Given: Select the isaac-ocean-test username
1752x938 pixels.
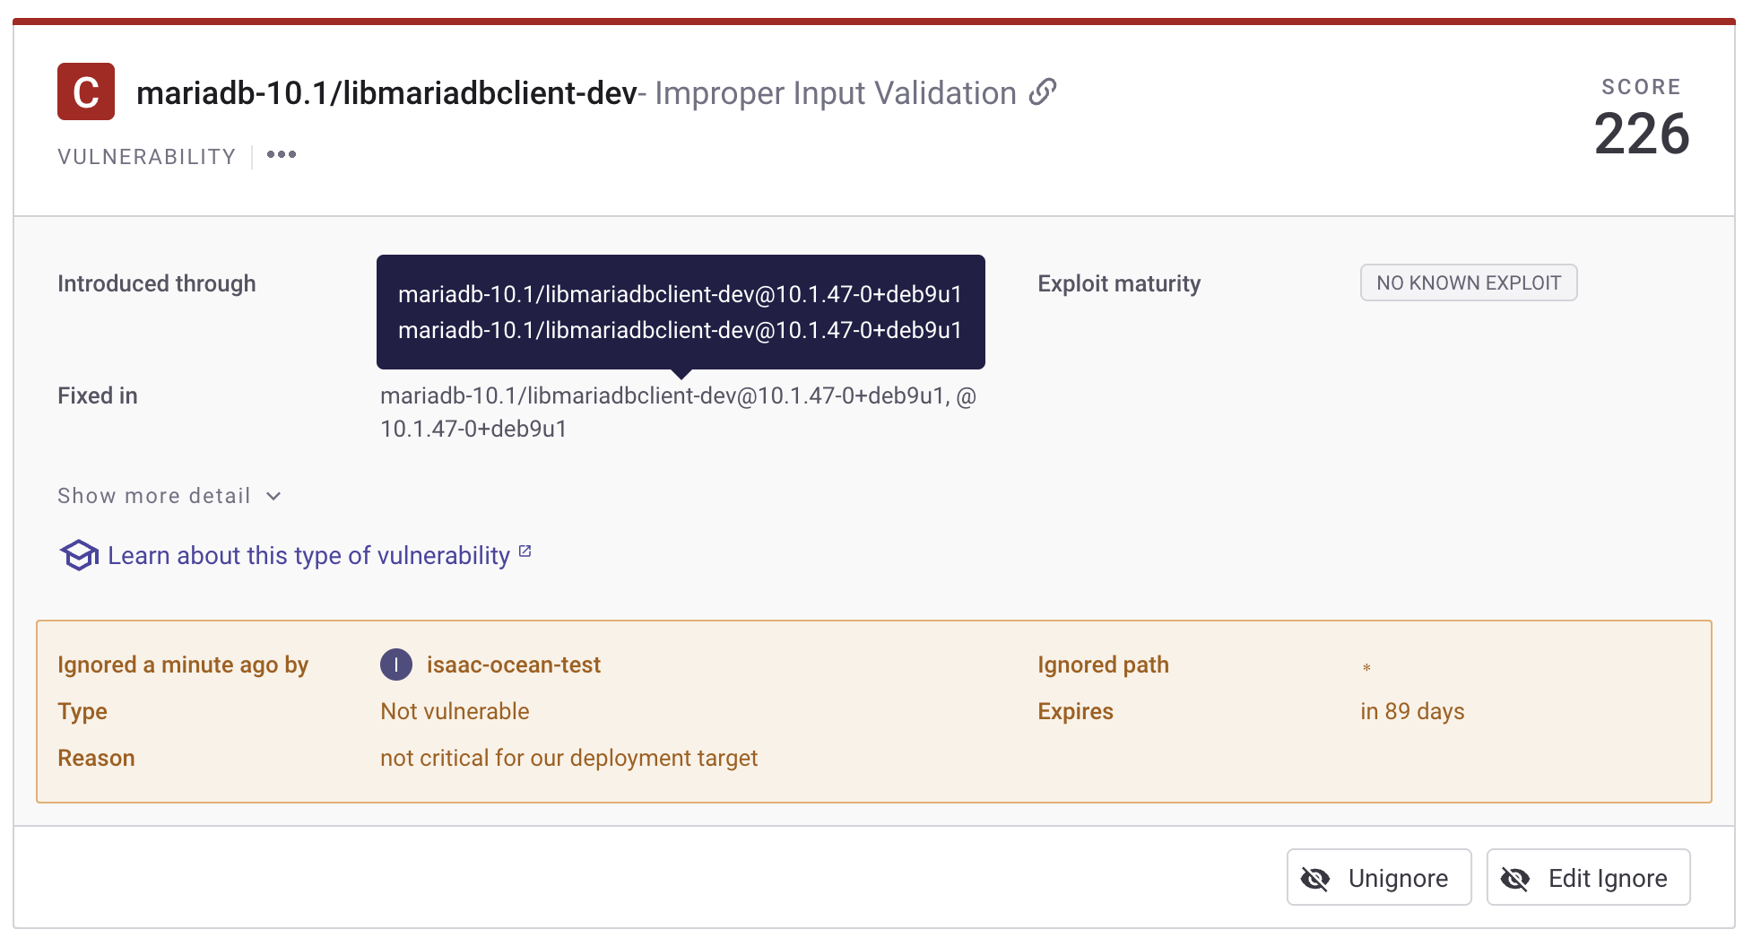Looking at the screenshot, I should click(513, 664).
